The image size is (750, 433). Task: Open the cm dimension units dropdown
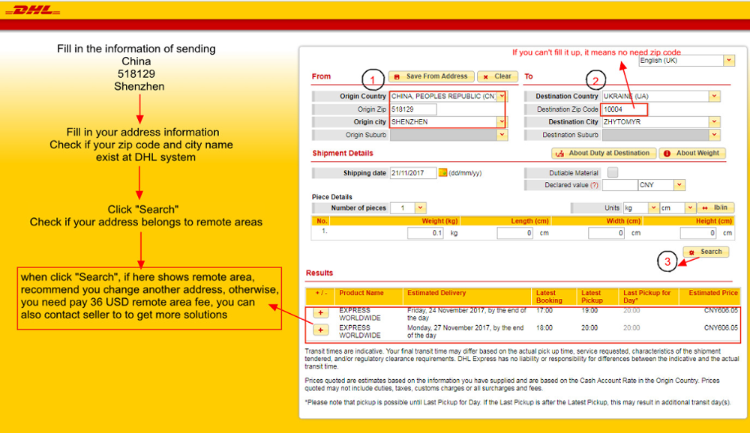pos(690,208)
